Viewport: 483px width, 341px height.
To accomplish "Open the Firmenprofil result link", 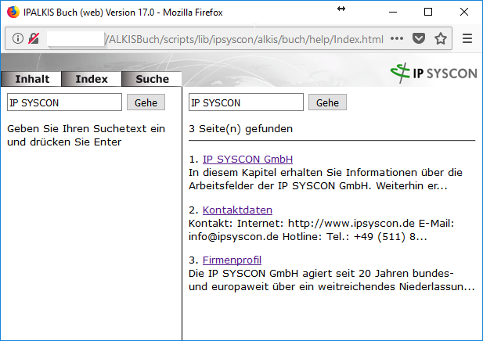I will coord(232,260).
